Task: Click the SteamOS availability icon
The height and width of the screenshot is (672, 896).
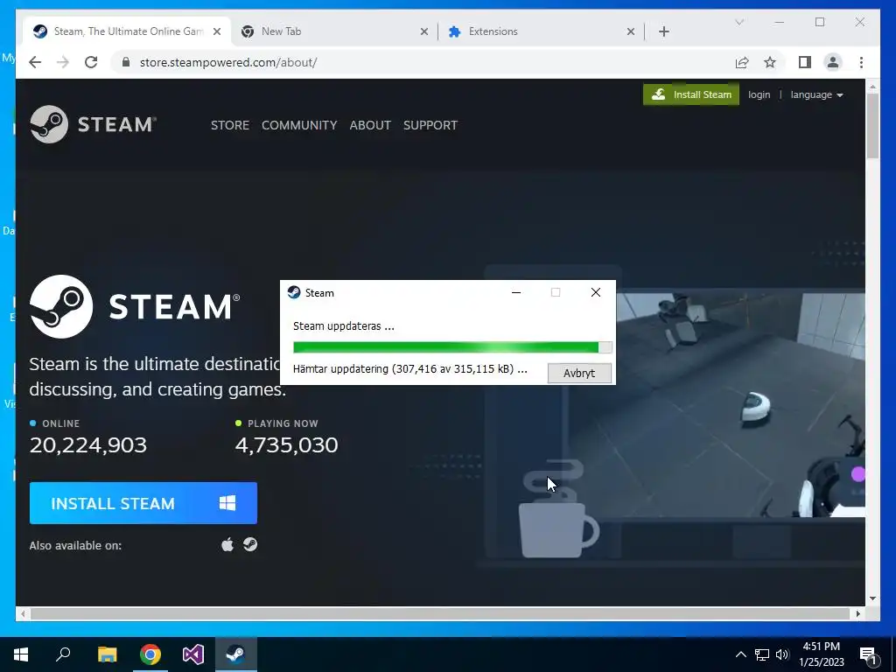Action: [x=250, y=544]
